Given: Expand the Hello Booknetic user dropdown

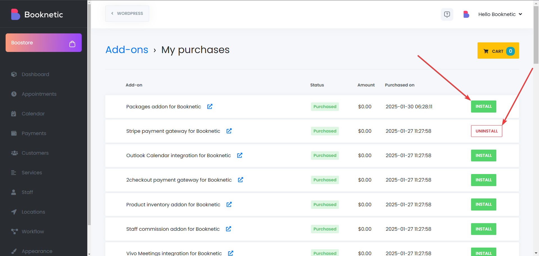Looking at the screenshot, I should pyautogui.click(x=500, y=14).
